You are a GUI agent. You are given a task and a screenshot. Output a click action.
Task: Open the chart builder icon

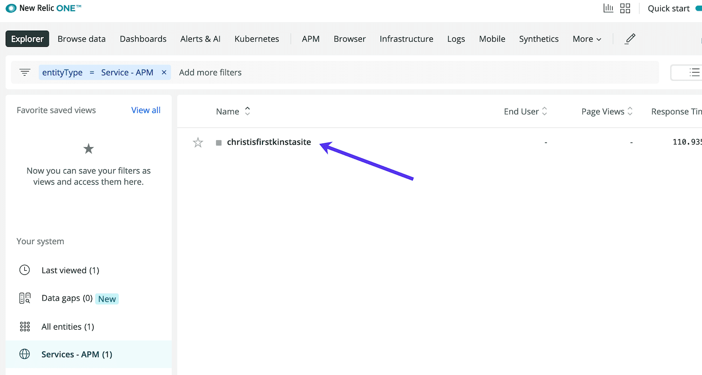coord(608,8)
